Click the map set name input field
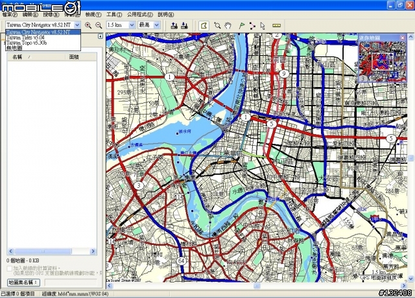This screenshot has width=415, height=298. point(71,282)
